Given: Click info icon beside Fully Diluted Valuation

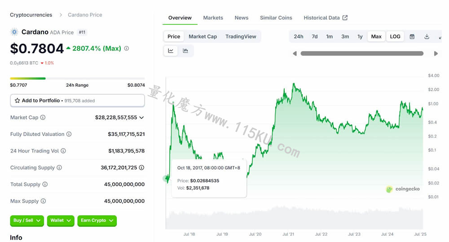Looking at the screenshot, I should (69, 134).
